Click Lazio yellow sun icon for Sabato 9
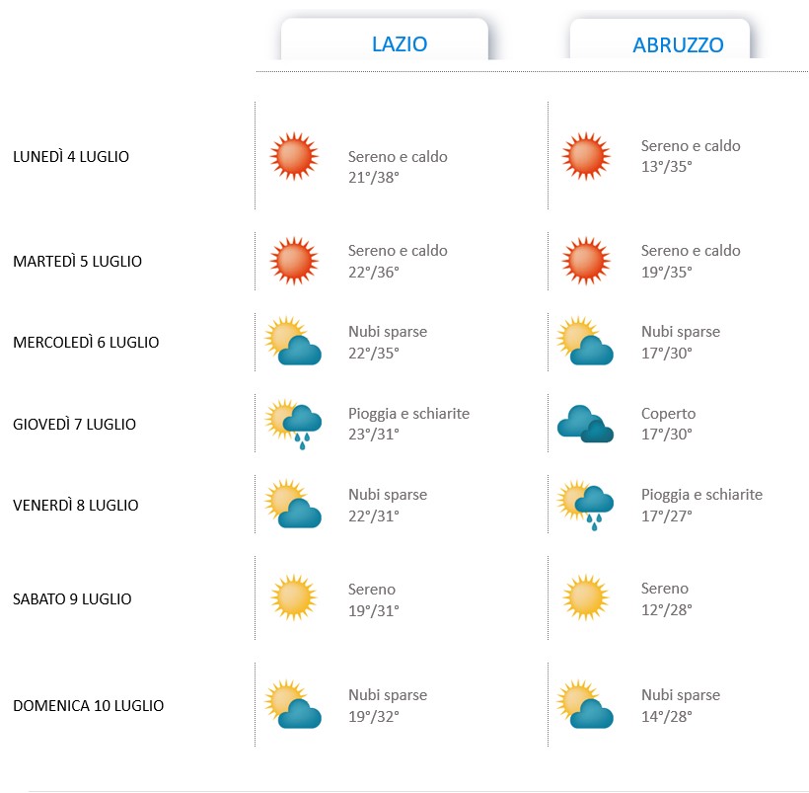 [294, 597]
